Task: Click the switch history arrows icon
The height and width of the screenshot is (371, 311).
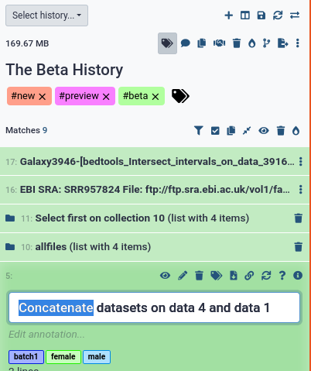Action: 295,15
